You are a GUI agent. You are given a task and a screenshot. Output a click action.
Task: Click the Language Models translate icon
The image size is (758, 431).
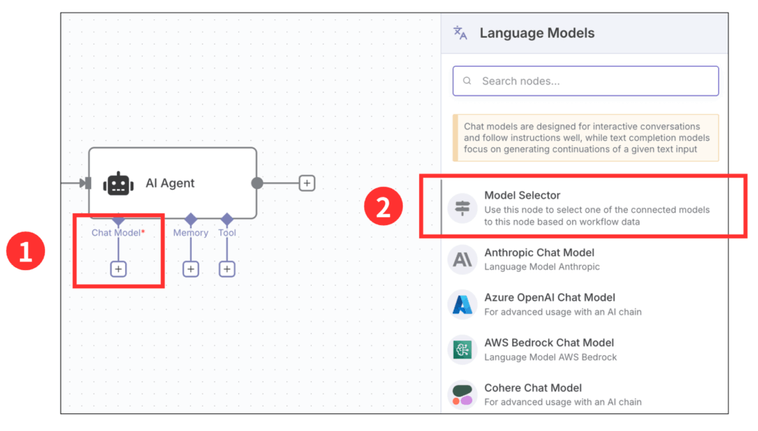460,33
